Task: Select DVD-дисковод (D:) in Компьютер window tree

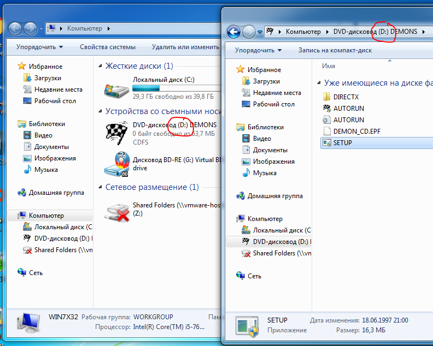Action: (63, 238)
